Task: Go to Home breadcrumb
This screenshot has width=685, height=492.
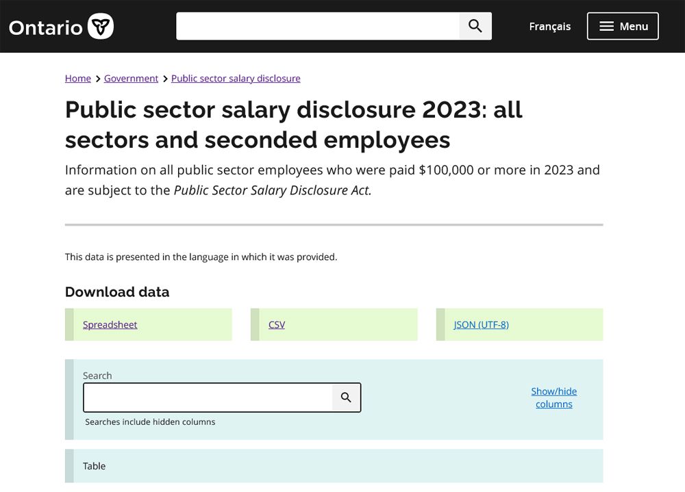Action: click(78, 79)
